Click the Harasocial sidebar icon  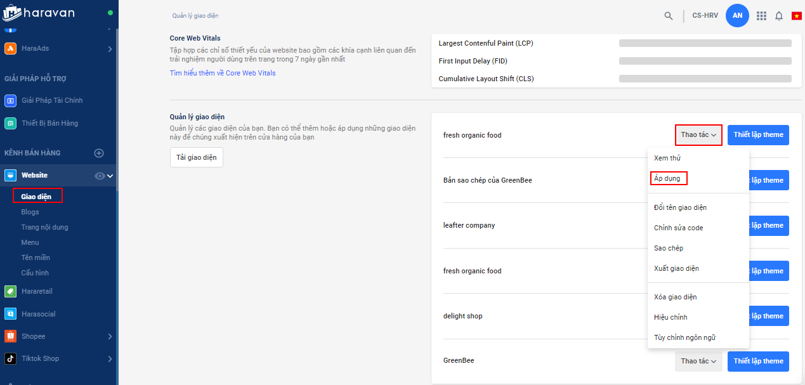click(10, 314)
